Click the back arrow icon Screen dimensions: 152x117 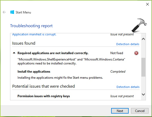coord(4,12)
